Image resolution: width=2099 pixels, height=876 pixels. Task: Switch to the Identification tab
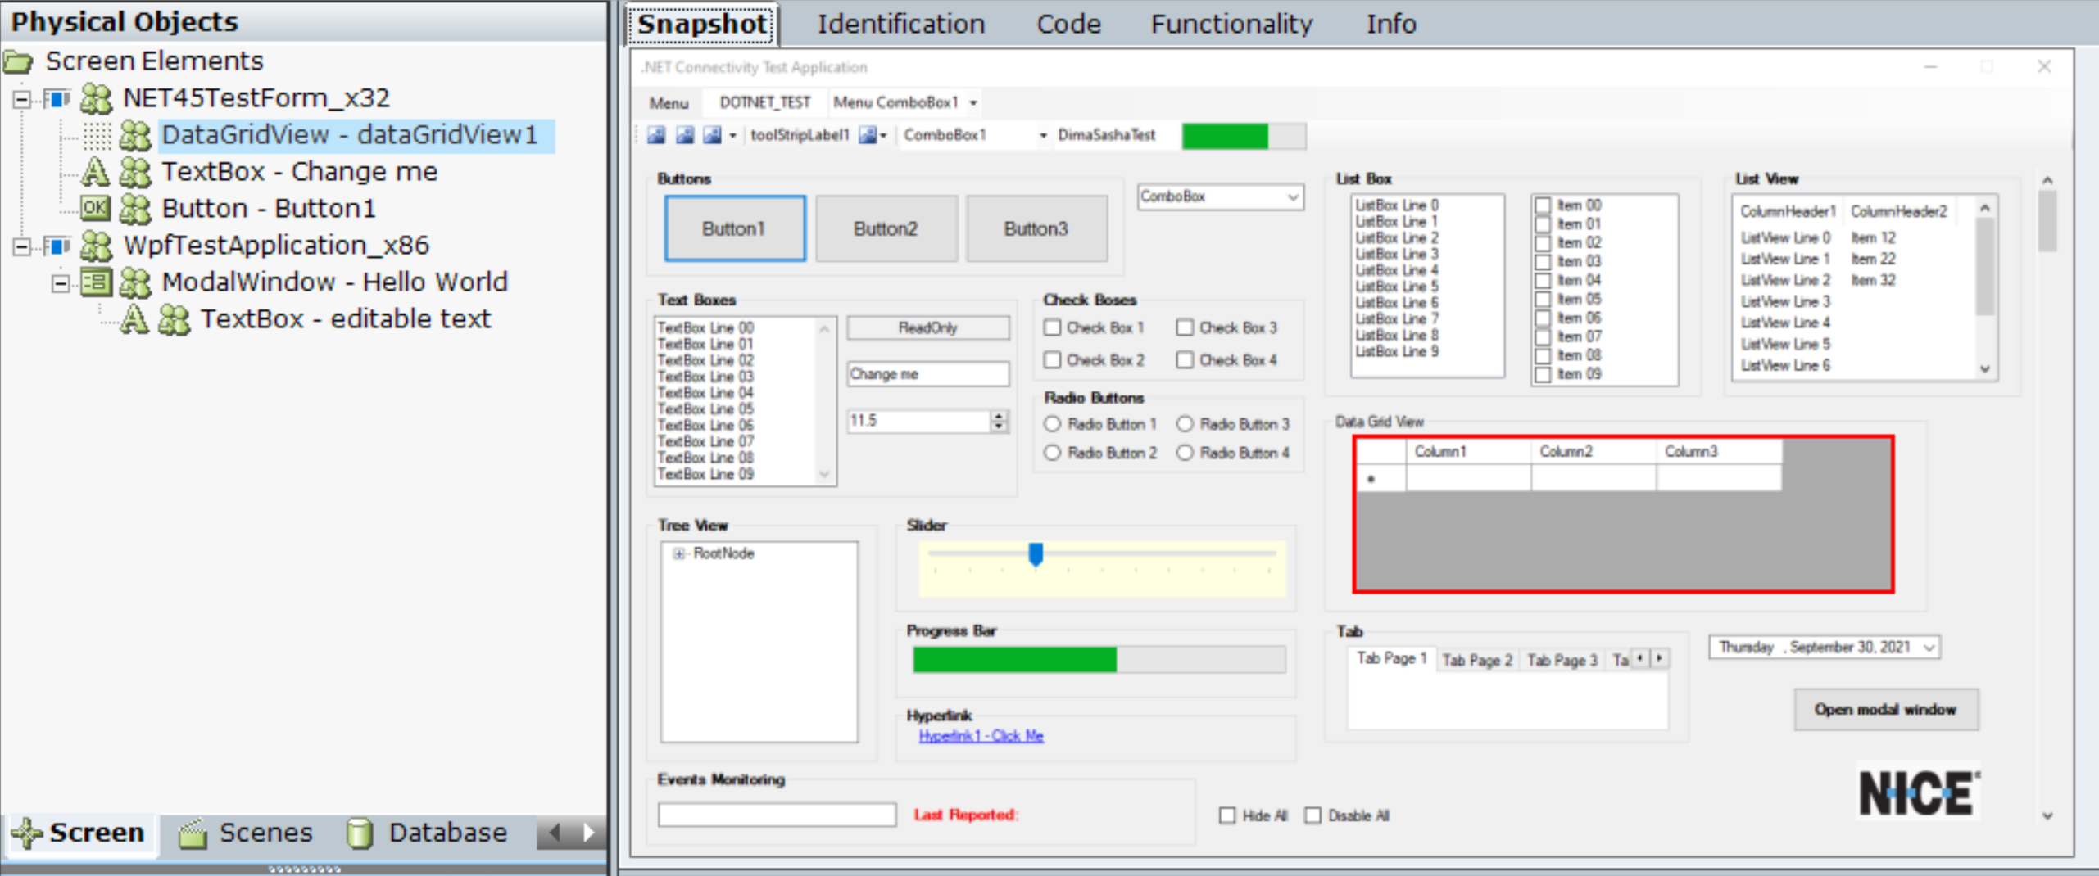pyautogui.click(x=900, y=24)
